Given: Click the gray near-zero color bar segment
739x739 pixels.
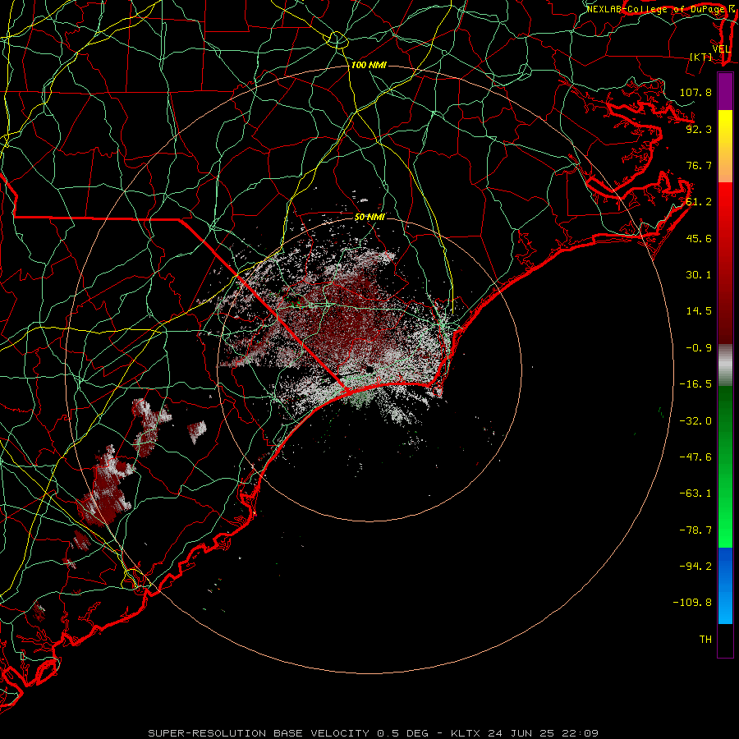Looking at the screenshot, I should (725, 365).
